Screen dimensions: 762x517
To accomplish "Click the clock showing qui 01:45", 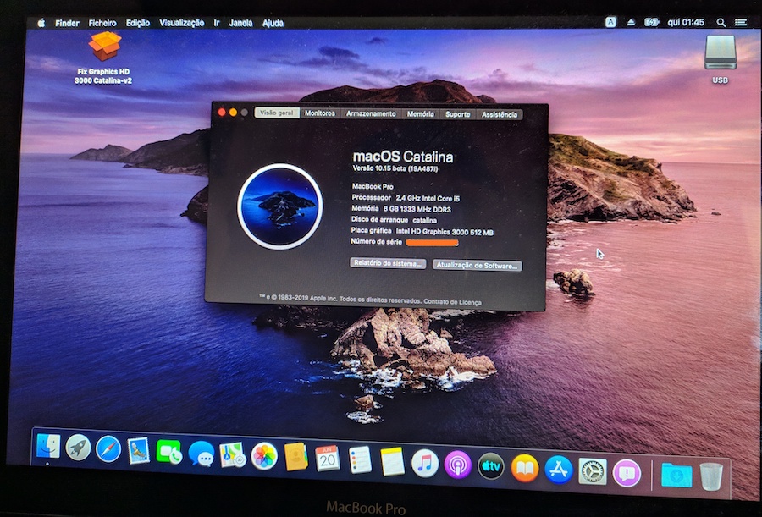I will click(x=686, y=22).
